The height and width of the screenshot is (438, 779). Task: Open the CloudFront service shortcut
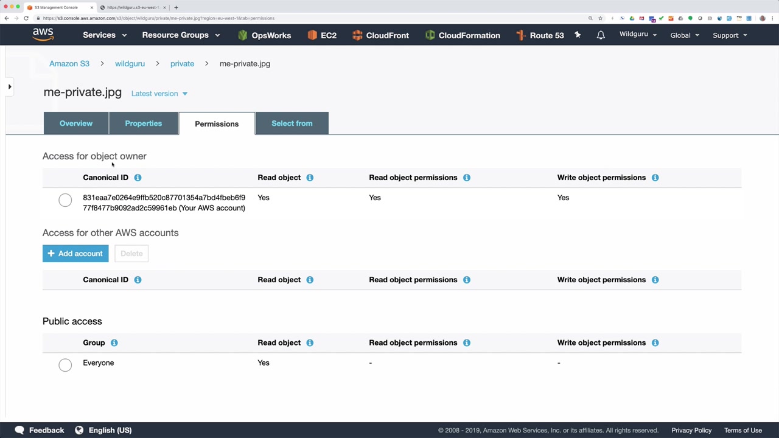pos(380,35)
